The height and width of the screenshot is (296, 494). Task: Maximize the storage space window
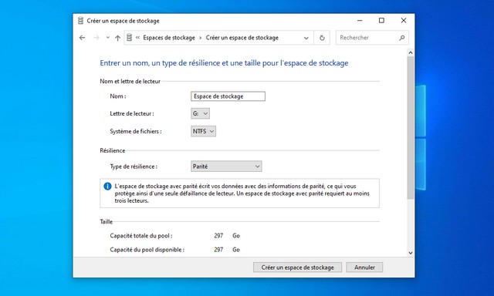tap(381, 21)
